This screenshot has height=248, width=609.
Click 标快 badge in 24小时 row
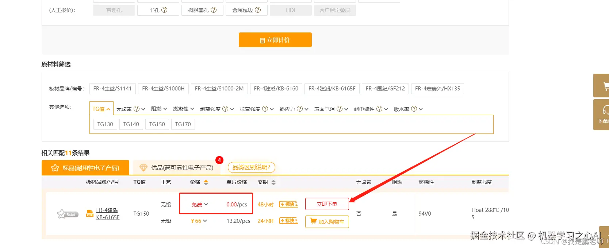coord(288,221)
